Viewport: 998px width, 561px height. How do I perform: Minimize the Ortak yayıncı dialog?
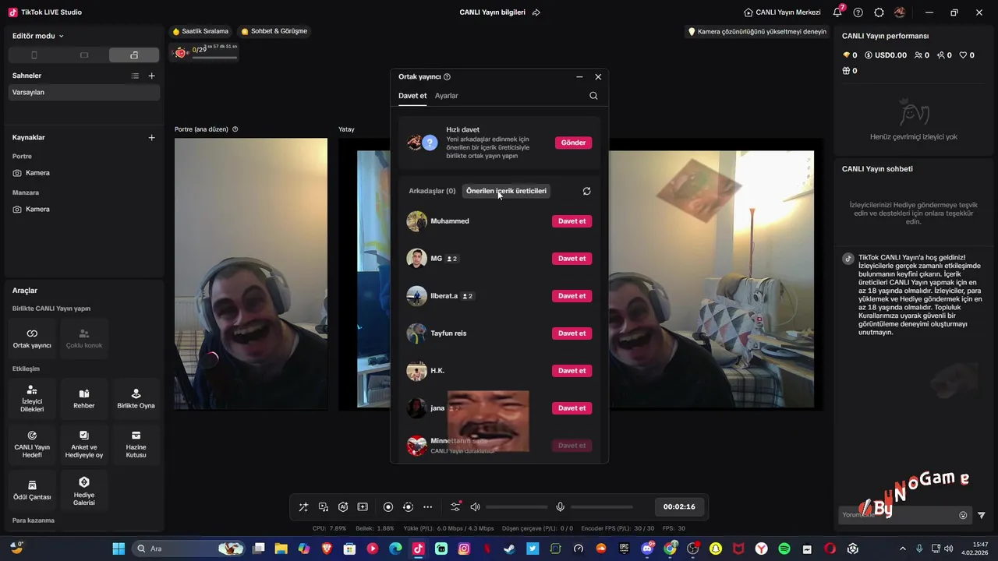579,77
